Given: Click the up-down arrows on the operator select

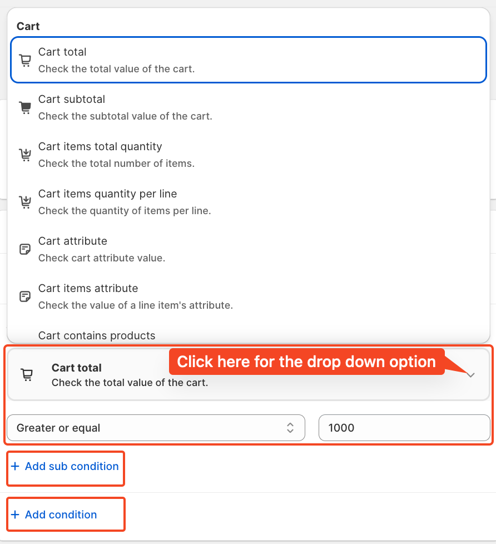Looking at the screenshot, I should tap(290, 428).
